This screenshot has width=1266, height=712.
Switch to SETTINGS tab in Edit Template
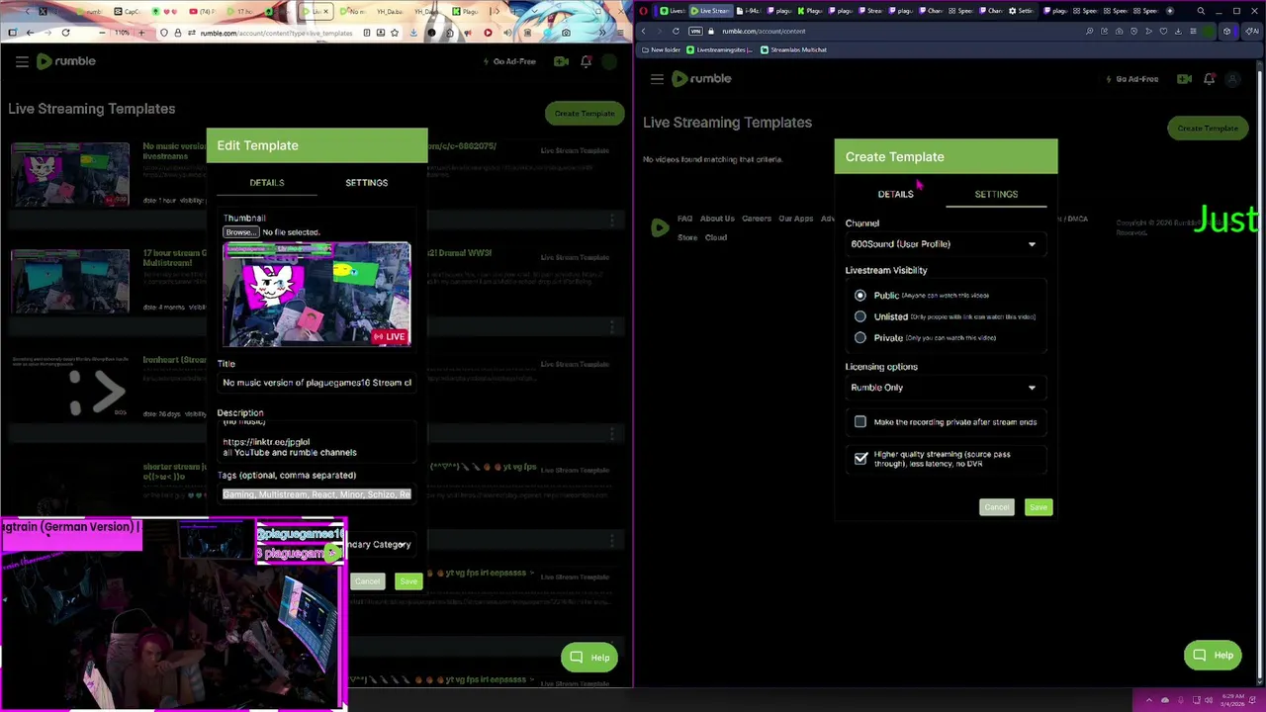(x=366, y=183)
